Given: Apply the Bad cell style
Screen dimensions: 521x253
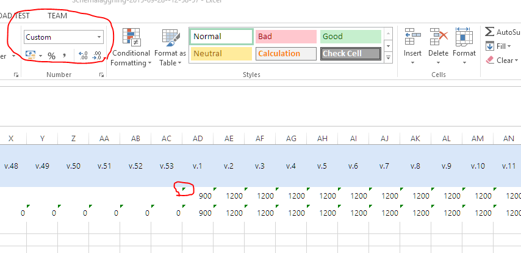Looking at the screenshot, I should pyautogui.click(x=286, y=37).
